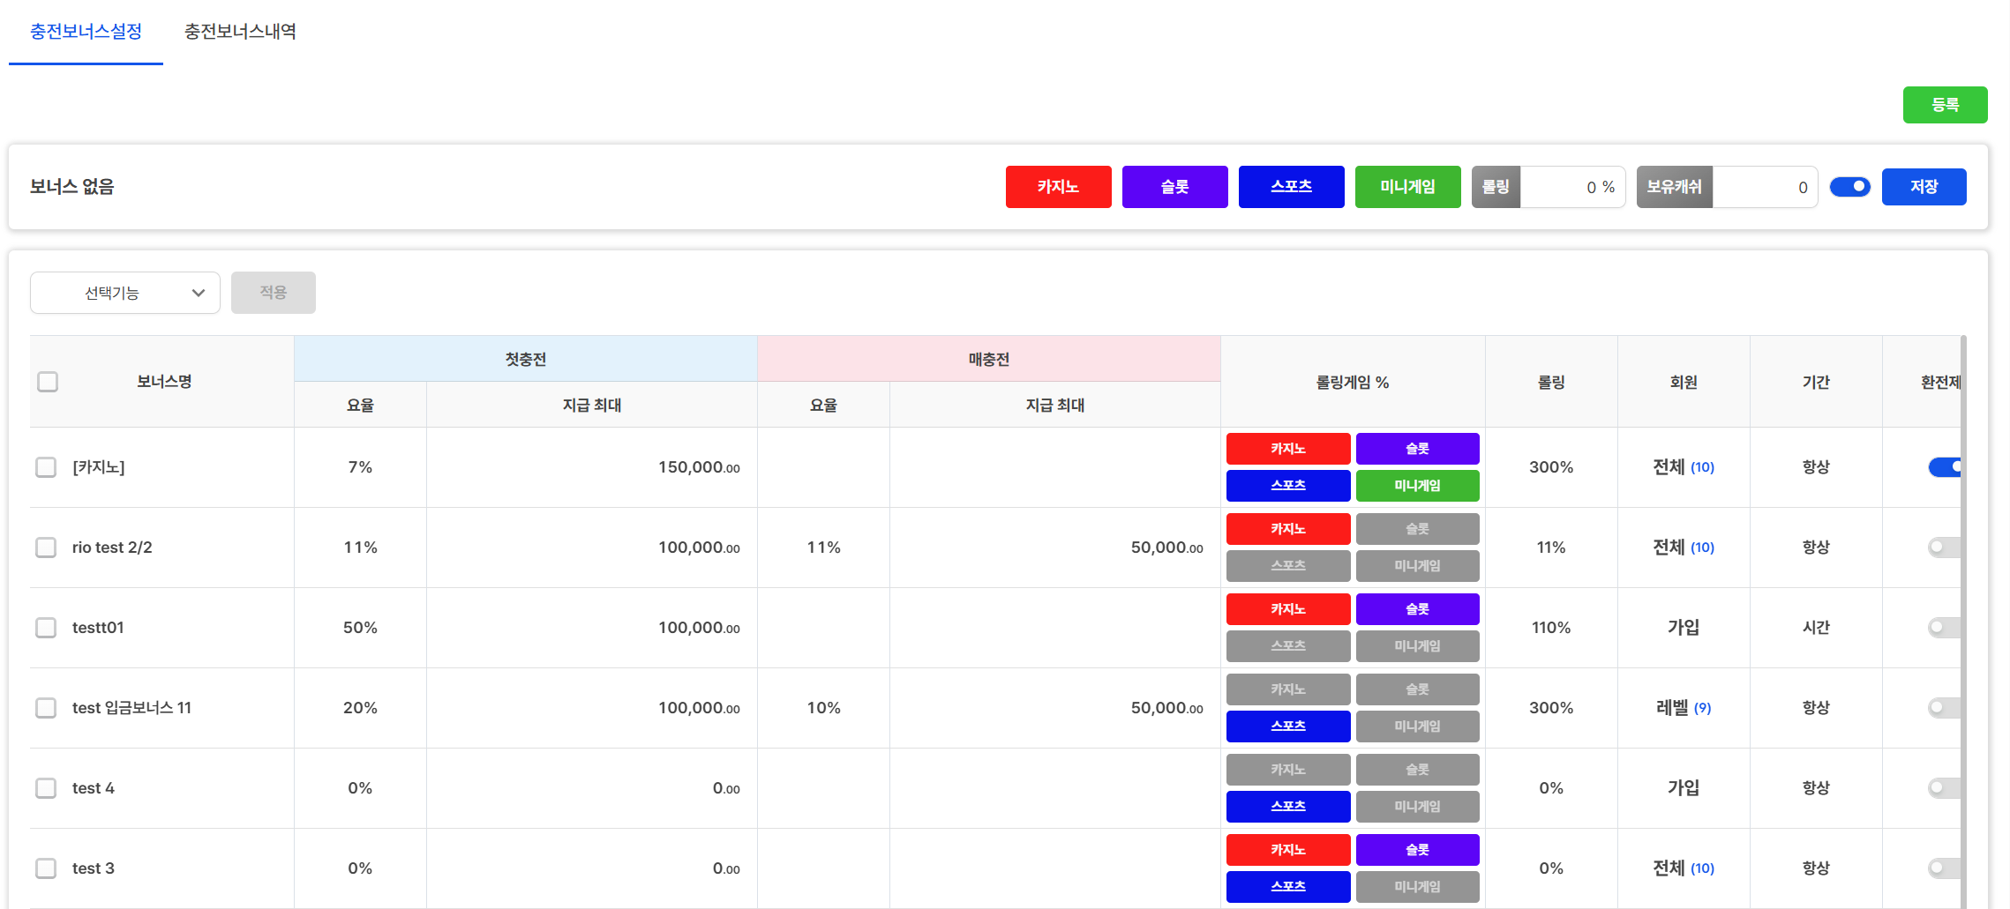Viewport: 2010px width, 909px height.
Task: Click the purple 슬롯 button in top bar
Action: (1174, 187)
